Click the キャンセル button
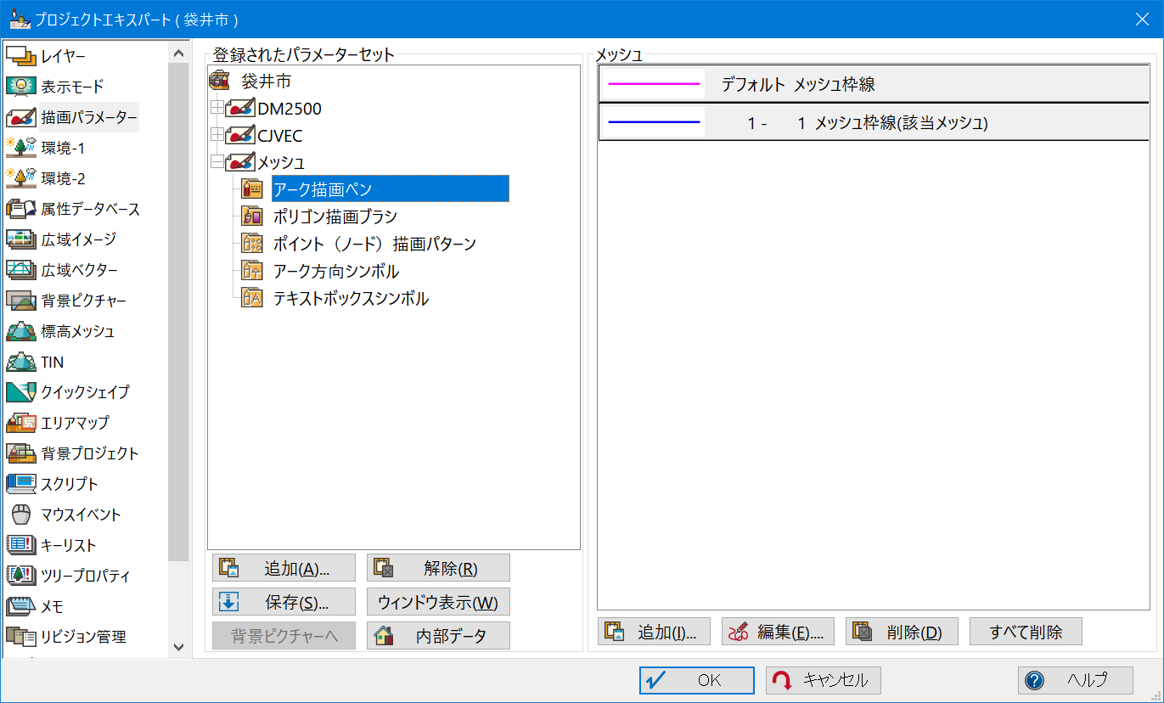 tap(824, 680)
